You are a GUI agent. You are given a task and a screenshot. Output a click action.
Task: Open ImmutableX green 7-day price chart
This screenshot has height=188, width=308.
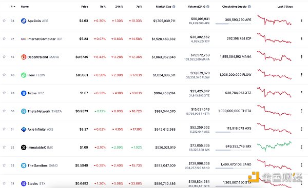pos(274,146)
